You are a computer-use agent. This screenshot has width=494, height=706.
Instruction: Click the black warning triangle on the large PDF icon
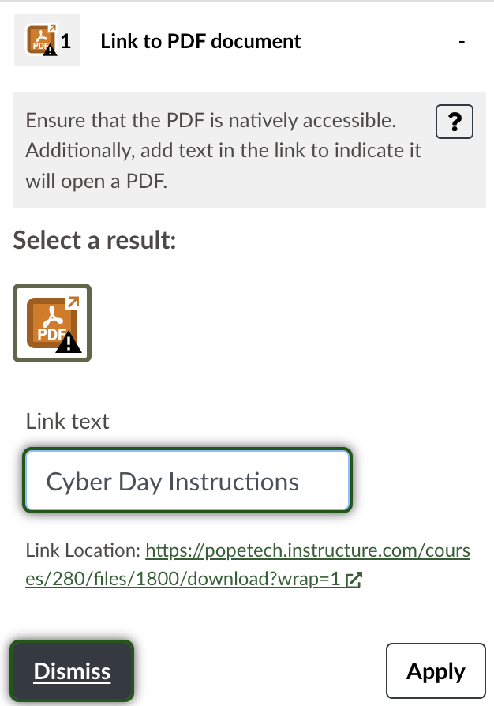tap(69, 343)
